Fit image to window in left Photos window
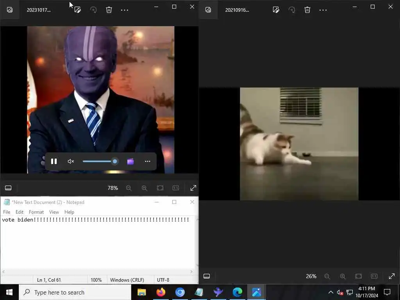The image size is (400, 300). 160,188
